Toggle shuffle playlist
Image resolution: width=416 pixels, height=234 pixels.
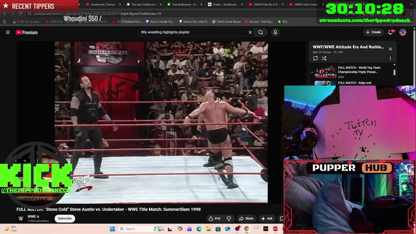pos(324,58)
